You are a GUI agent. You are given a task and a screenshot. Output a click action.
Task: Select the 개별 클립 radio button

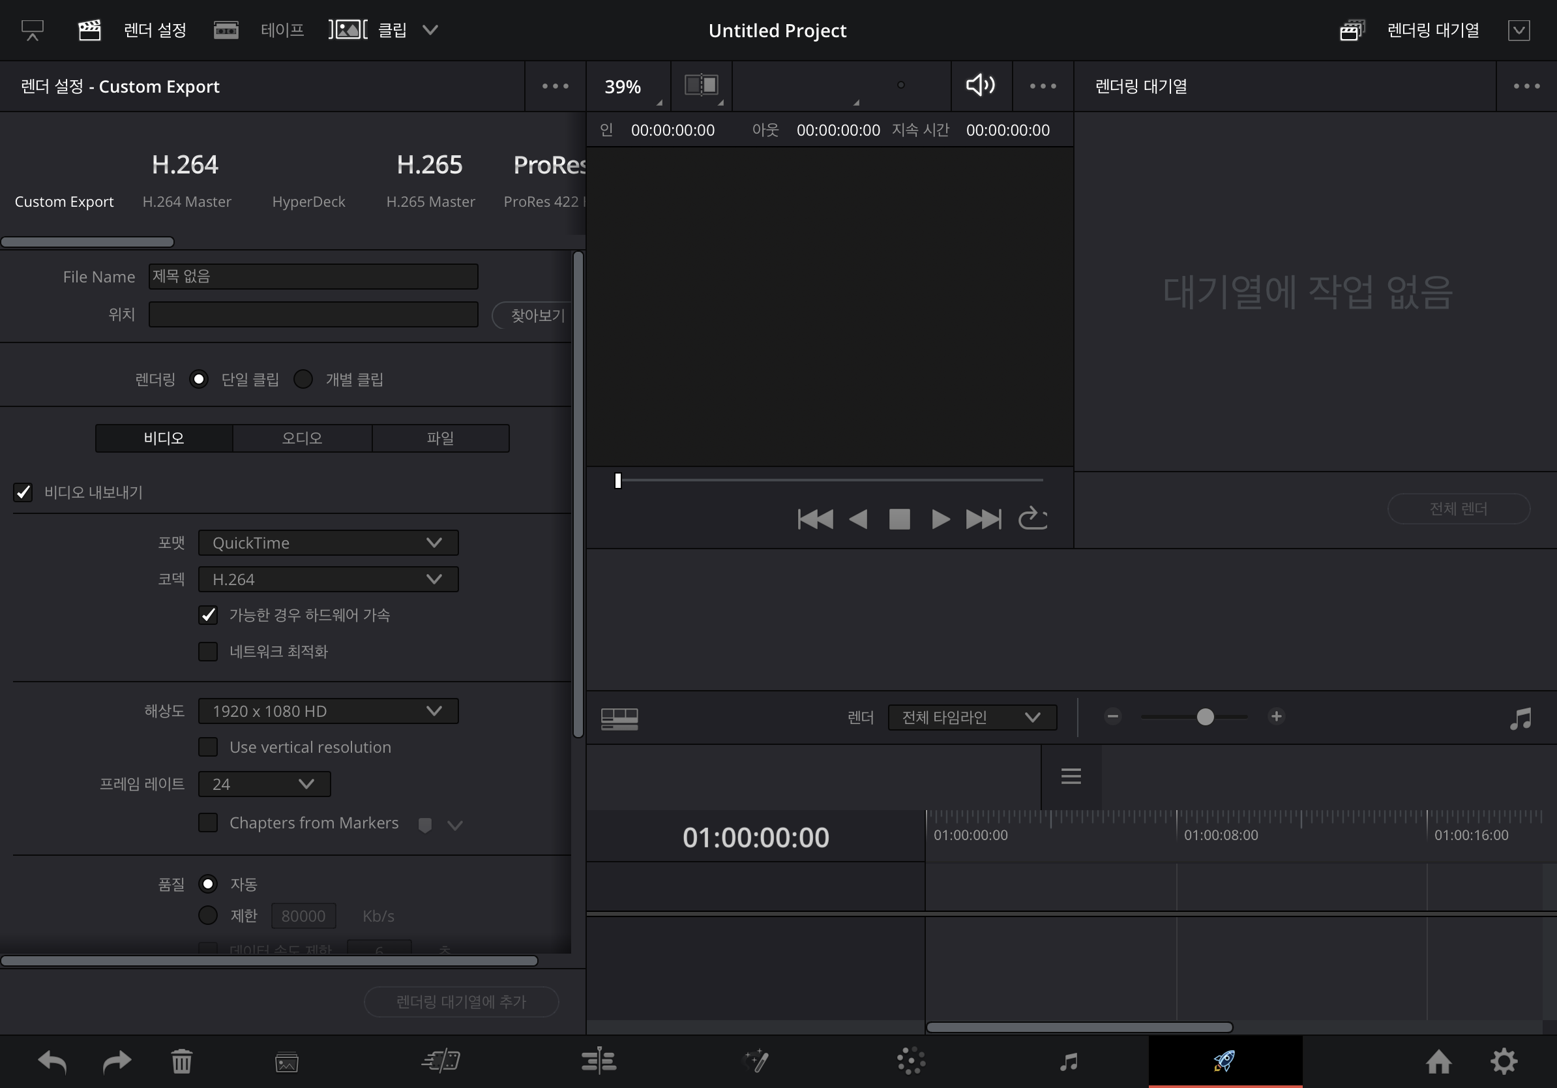click(303, 379)
